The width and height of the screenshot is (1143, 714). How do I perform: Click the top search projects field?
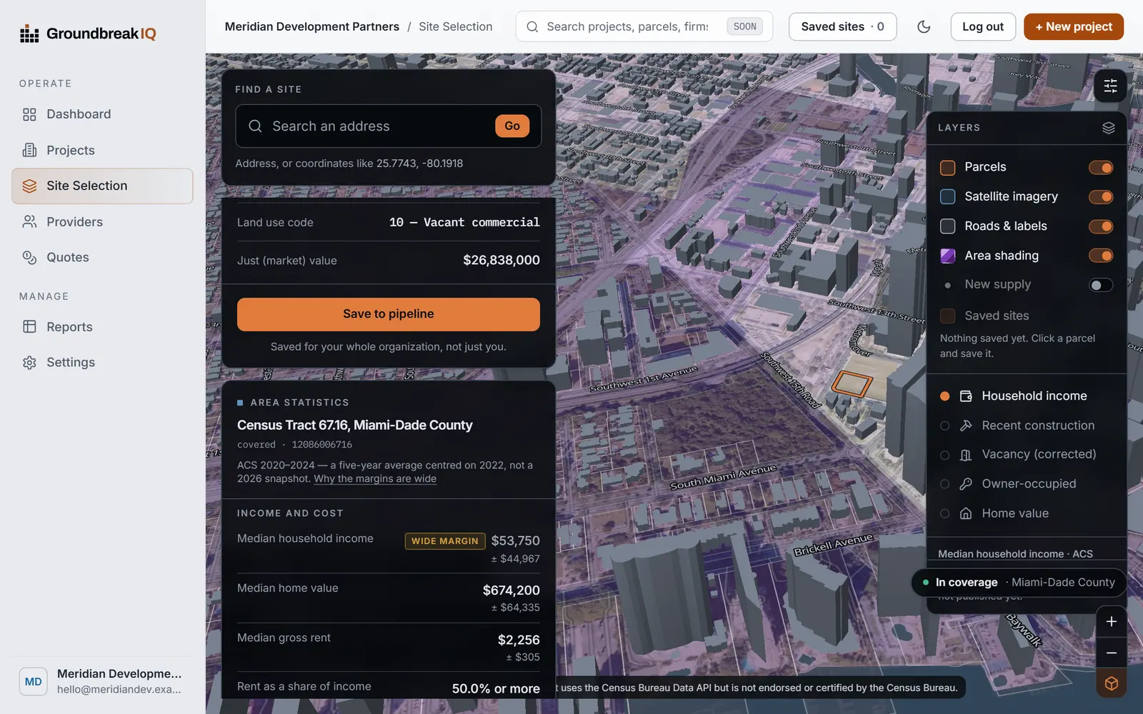pos(644,26)
